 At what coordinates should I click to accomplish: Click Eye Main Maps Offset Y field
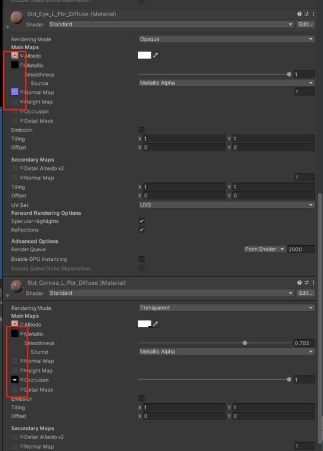click(273, 147)
